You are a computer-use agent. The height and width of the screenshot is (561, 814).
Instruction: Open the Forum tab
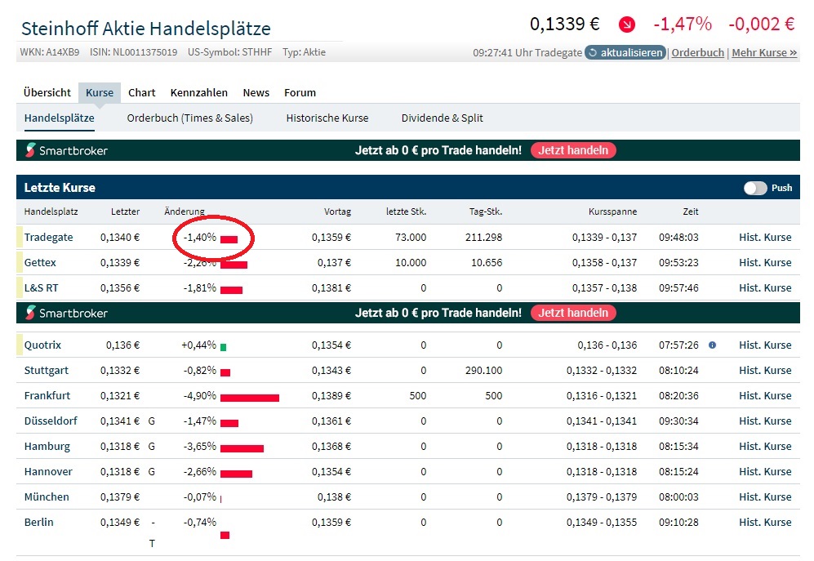(300, 92)
